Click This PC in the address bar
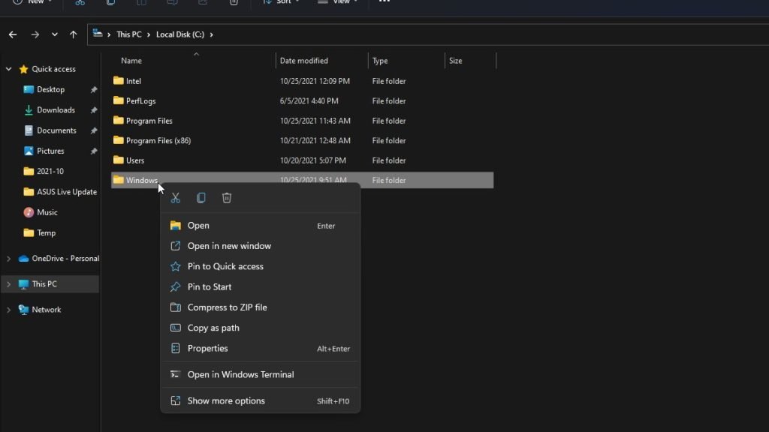Screen dimensions: 769x432 [129, 34]
